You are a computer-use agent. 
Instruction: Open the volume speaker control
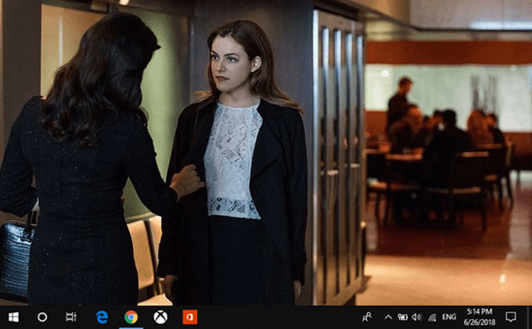point(417,318)
